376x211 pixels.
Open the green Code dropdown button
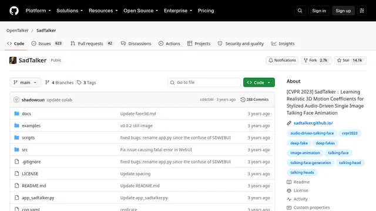pyautogui.click(x=259, y=83)
